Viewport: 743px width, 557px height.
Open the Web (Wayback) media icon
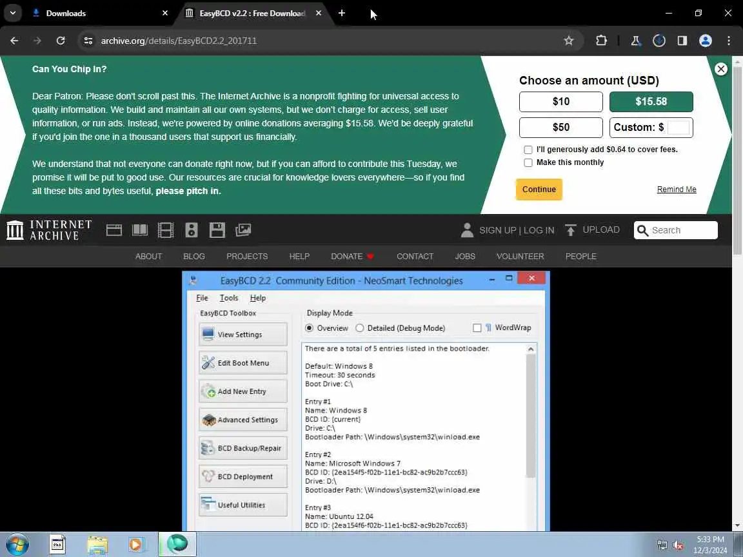pos(114,230)
